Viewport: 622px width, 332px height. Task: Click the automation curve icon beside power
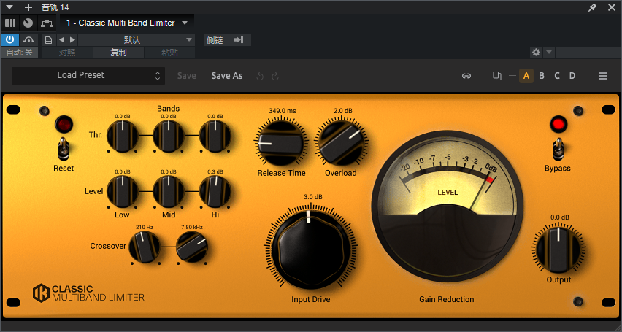tap(29, 39)
